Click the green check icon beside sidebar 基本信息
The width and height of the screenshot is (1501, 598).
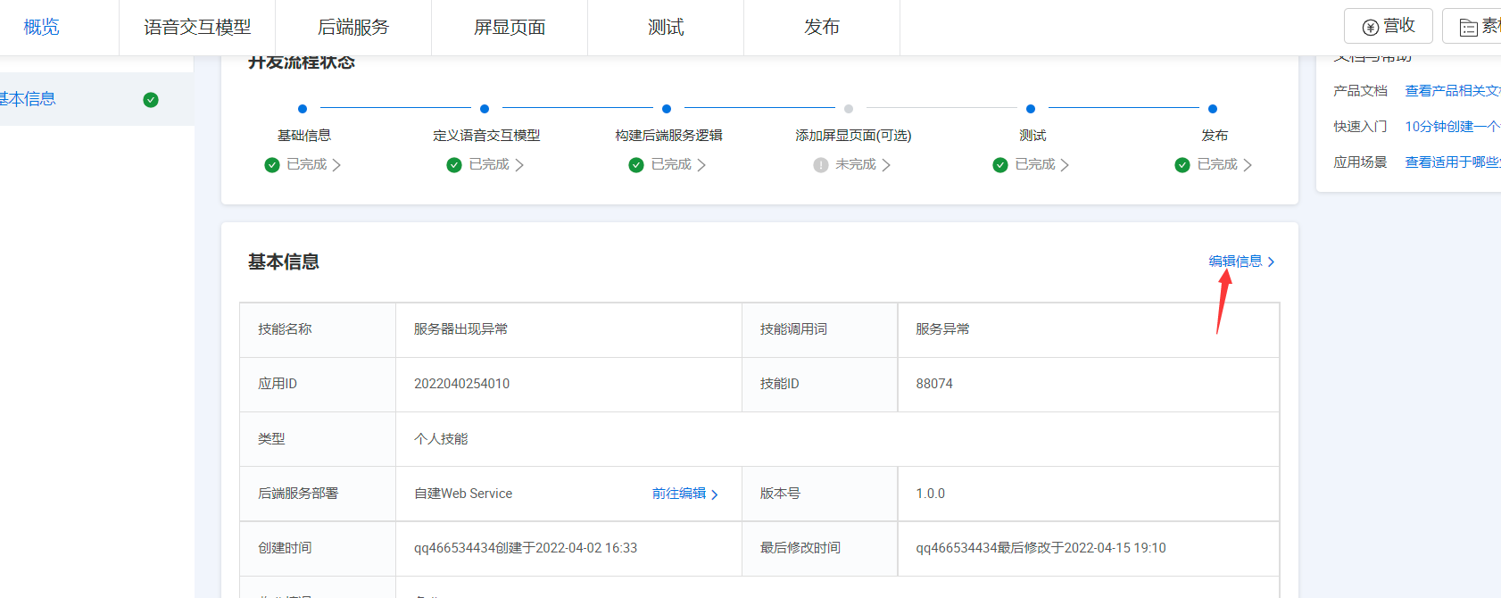pos(151,100)
